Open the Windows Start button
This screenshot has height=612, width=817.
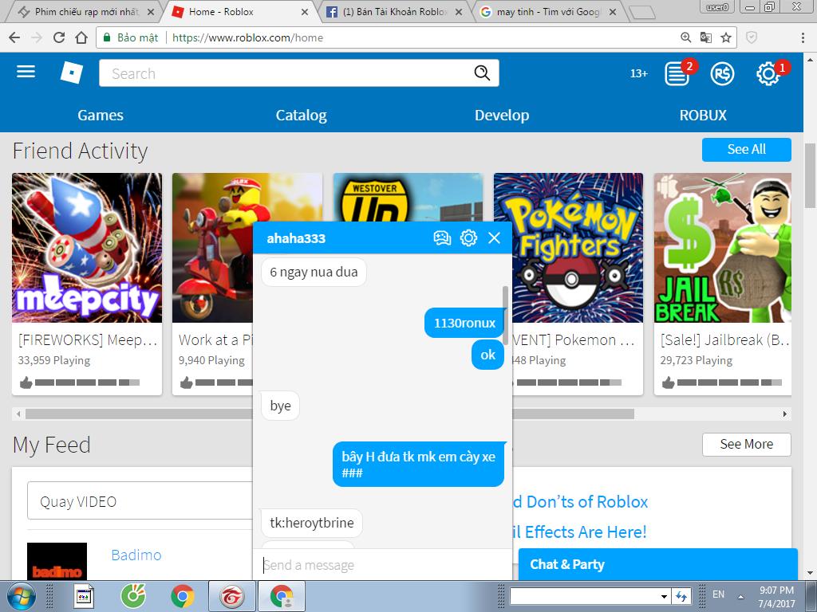[21, 596]
